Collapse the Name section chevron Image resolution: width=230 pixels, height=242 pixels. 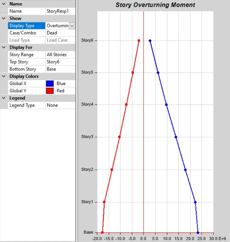point(3,4)
